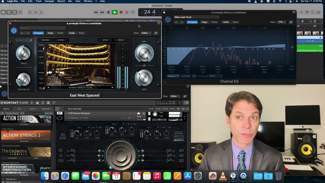Expand Channel EQ extended parameters arrow

click(x=165, y=82)
